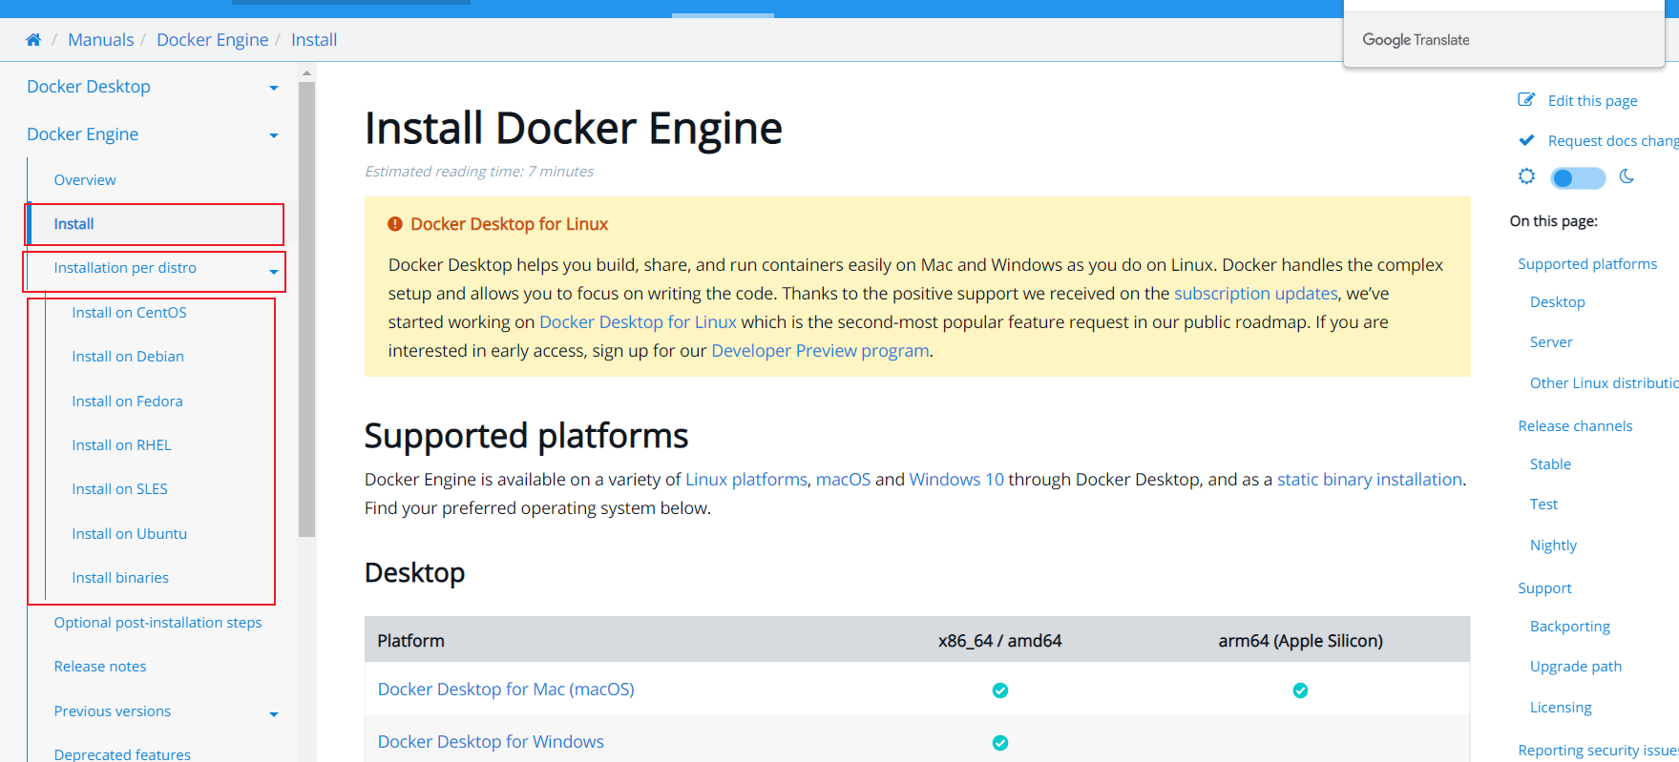This screenshot has height=762, width=1679.
Task: Click the Platform column header
Action: (x=410, y=641)
